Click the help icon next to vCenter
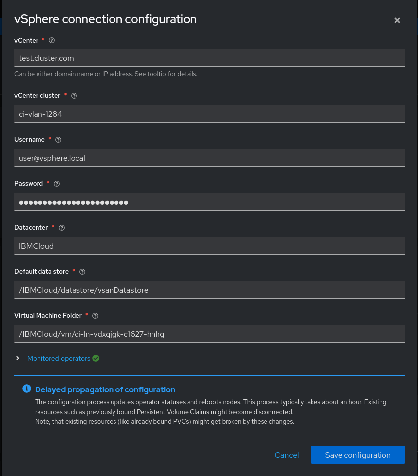Image resolution: width=418 pixels, height=476 pixels. point(52,40)
